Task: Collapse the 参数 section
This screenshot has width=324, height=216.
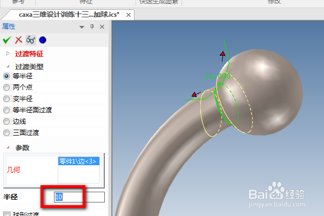Action: 8,147
